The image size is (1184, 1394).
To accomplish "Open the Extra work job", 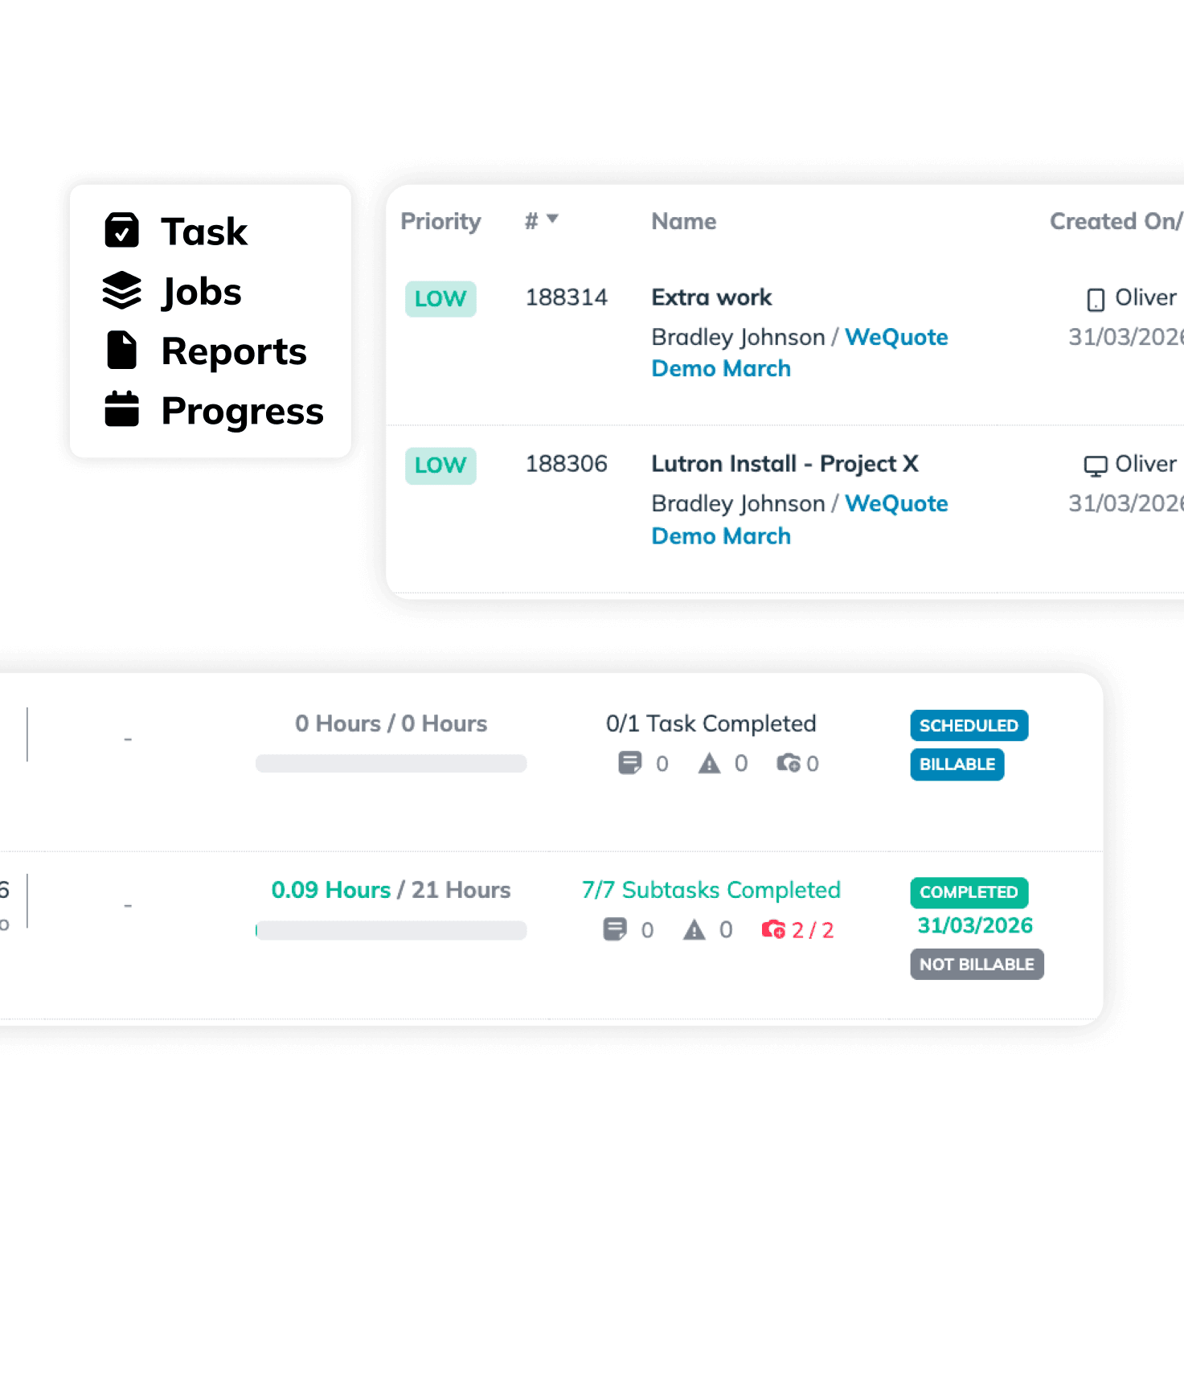I will tap(711, 297).
